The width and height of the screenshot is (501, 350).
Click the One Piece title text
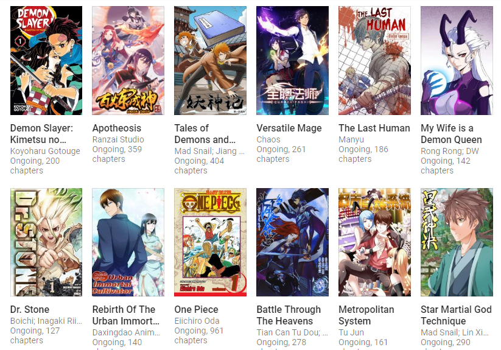pos(196,309)
